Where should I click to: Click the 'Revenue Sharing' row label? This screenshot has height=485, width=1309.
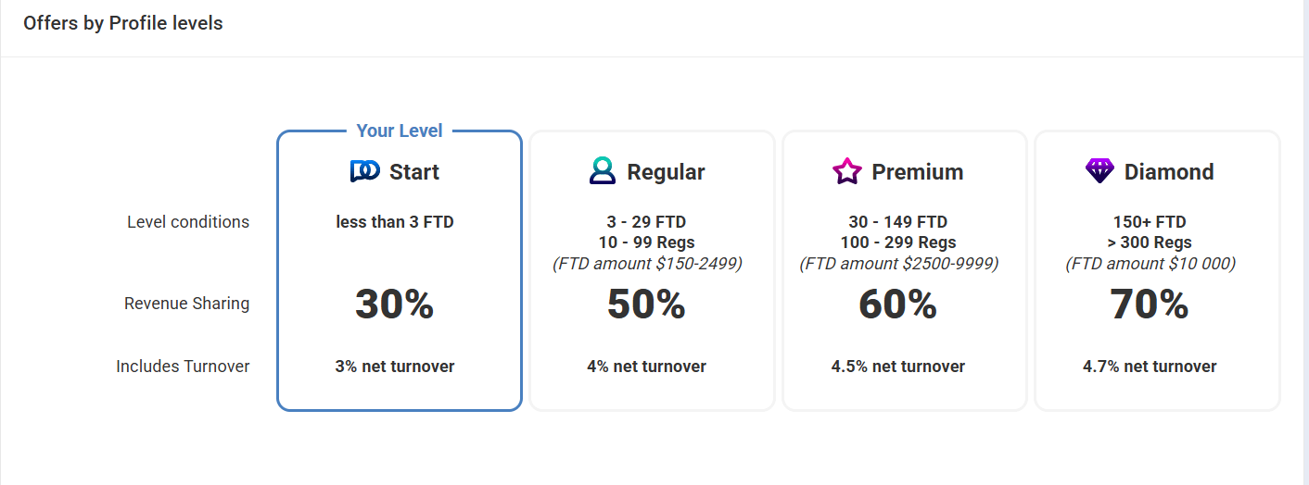point(186,304)
